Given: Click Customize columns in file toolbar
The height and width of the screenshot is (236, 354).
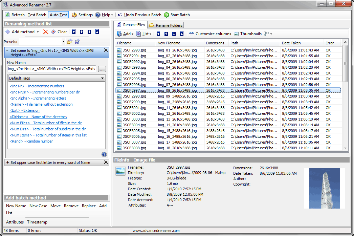Looking at the screenshot, I should [210, 34].
